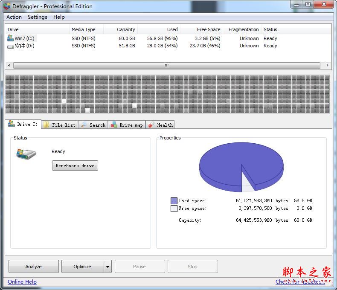Click the 软件 (D:) drive icon
This screenshot has width=337, height=290.
click(x=11, y=46)
